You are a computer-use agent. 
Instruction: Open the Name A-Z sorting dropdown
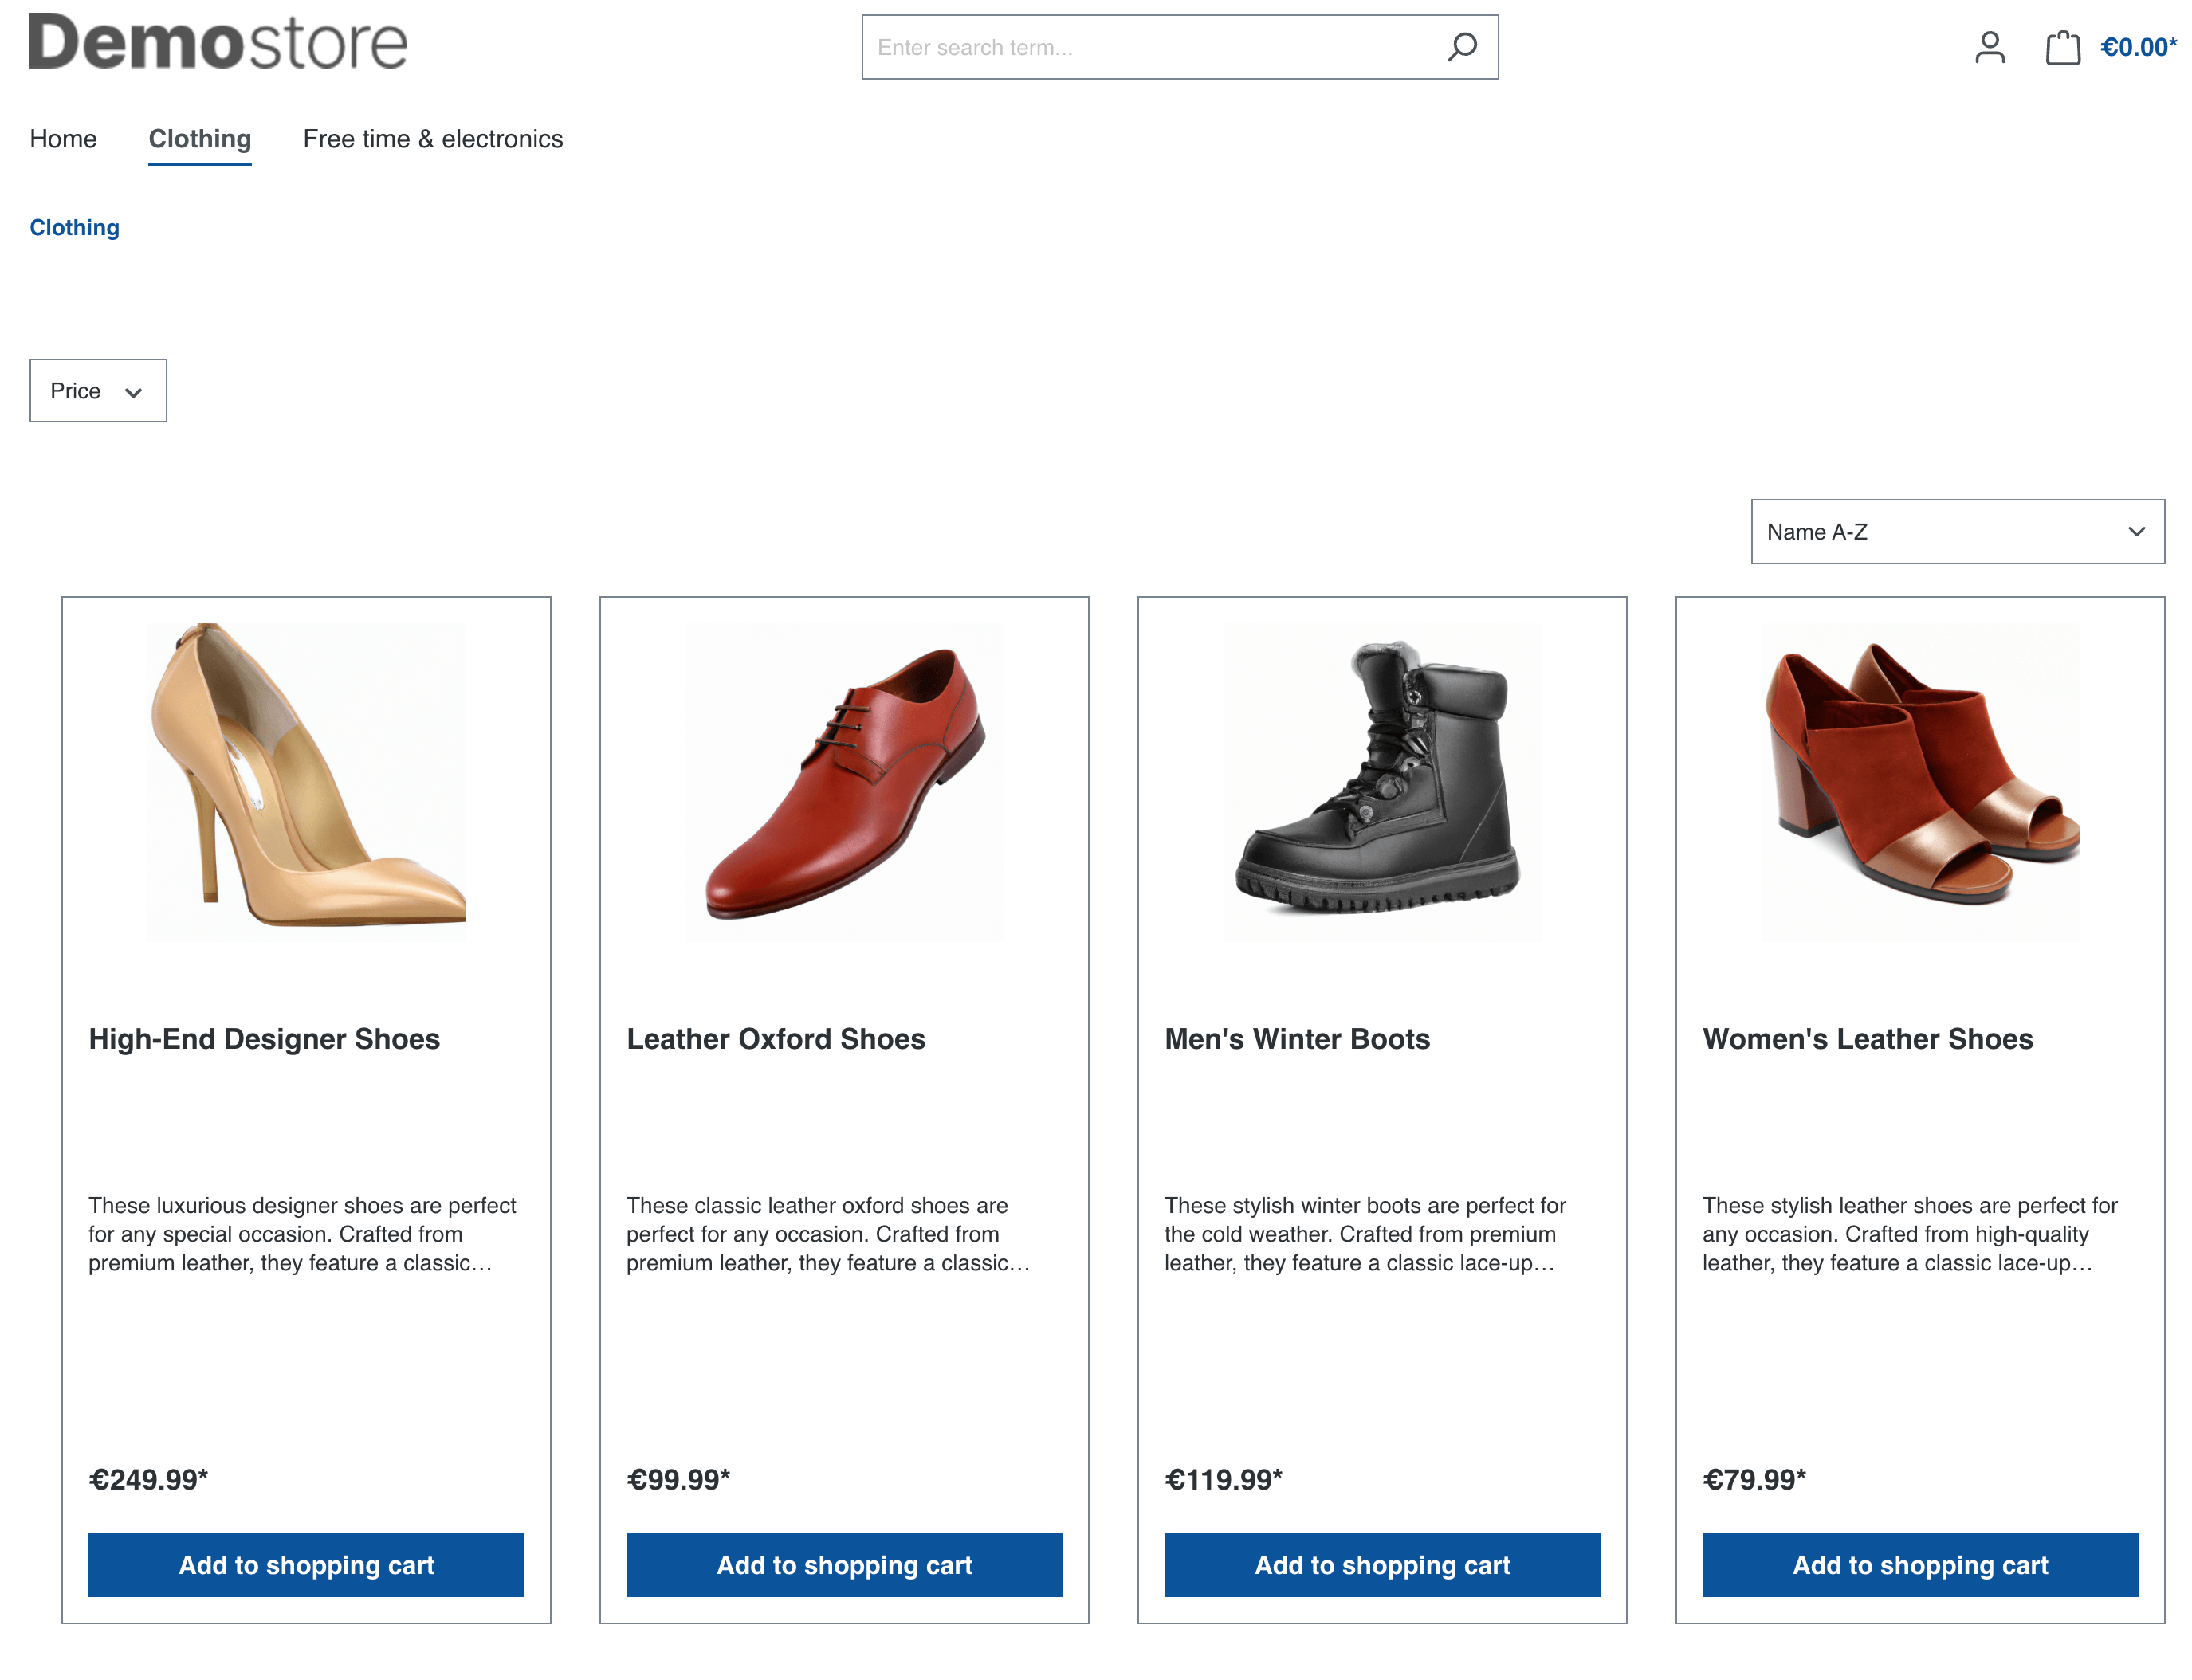[x=1956, y=532]
